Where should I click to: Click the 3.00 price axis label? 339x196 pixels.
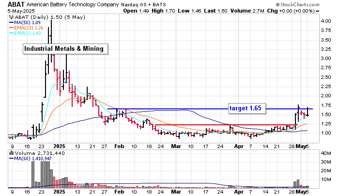(x=326, y=59)
